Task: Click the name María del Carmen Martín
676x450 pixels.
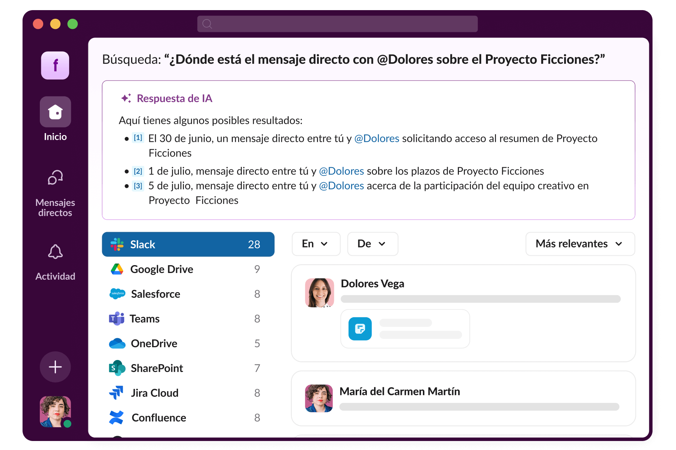Action: tap(400, 391)
